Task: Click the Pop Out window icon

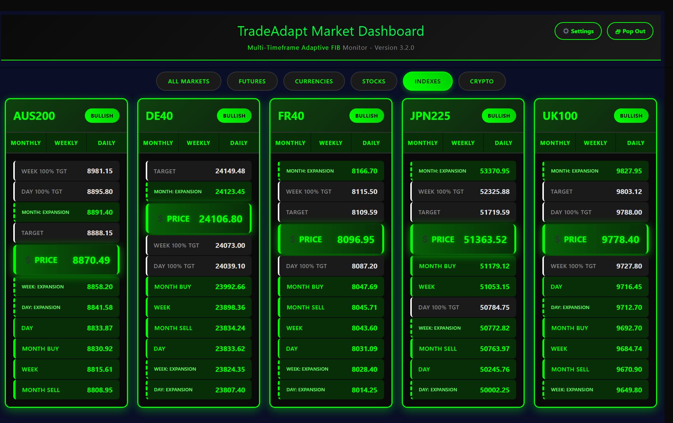Action: point(618,32)
